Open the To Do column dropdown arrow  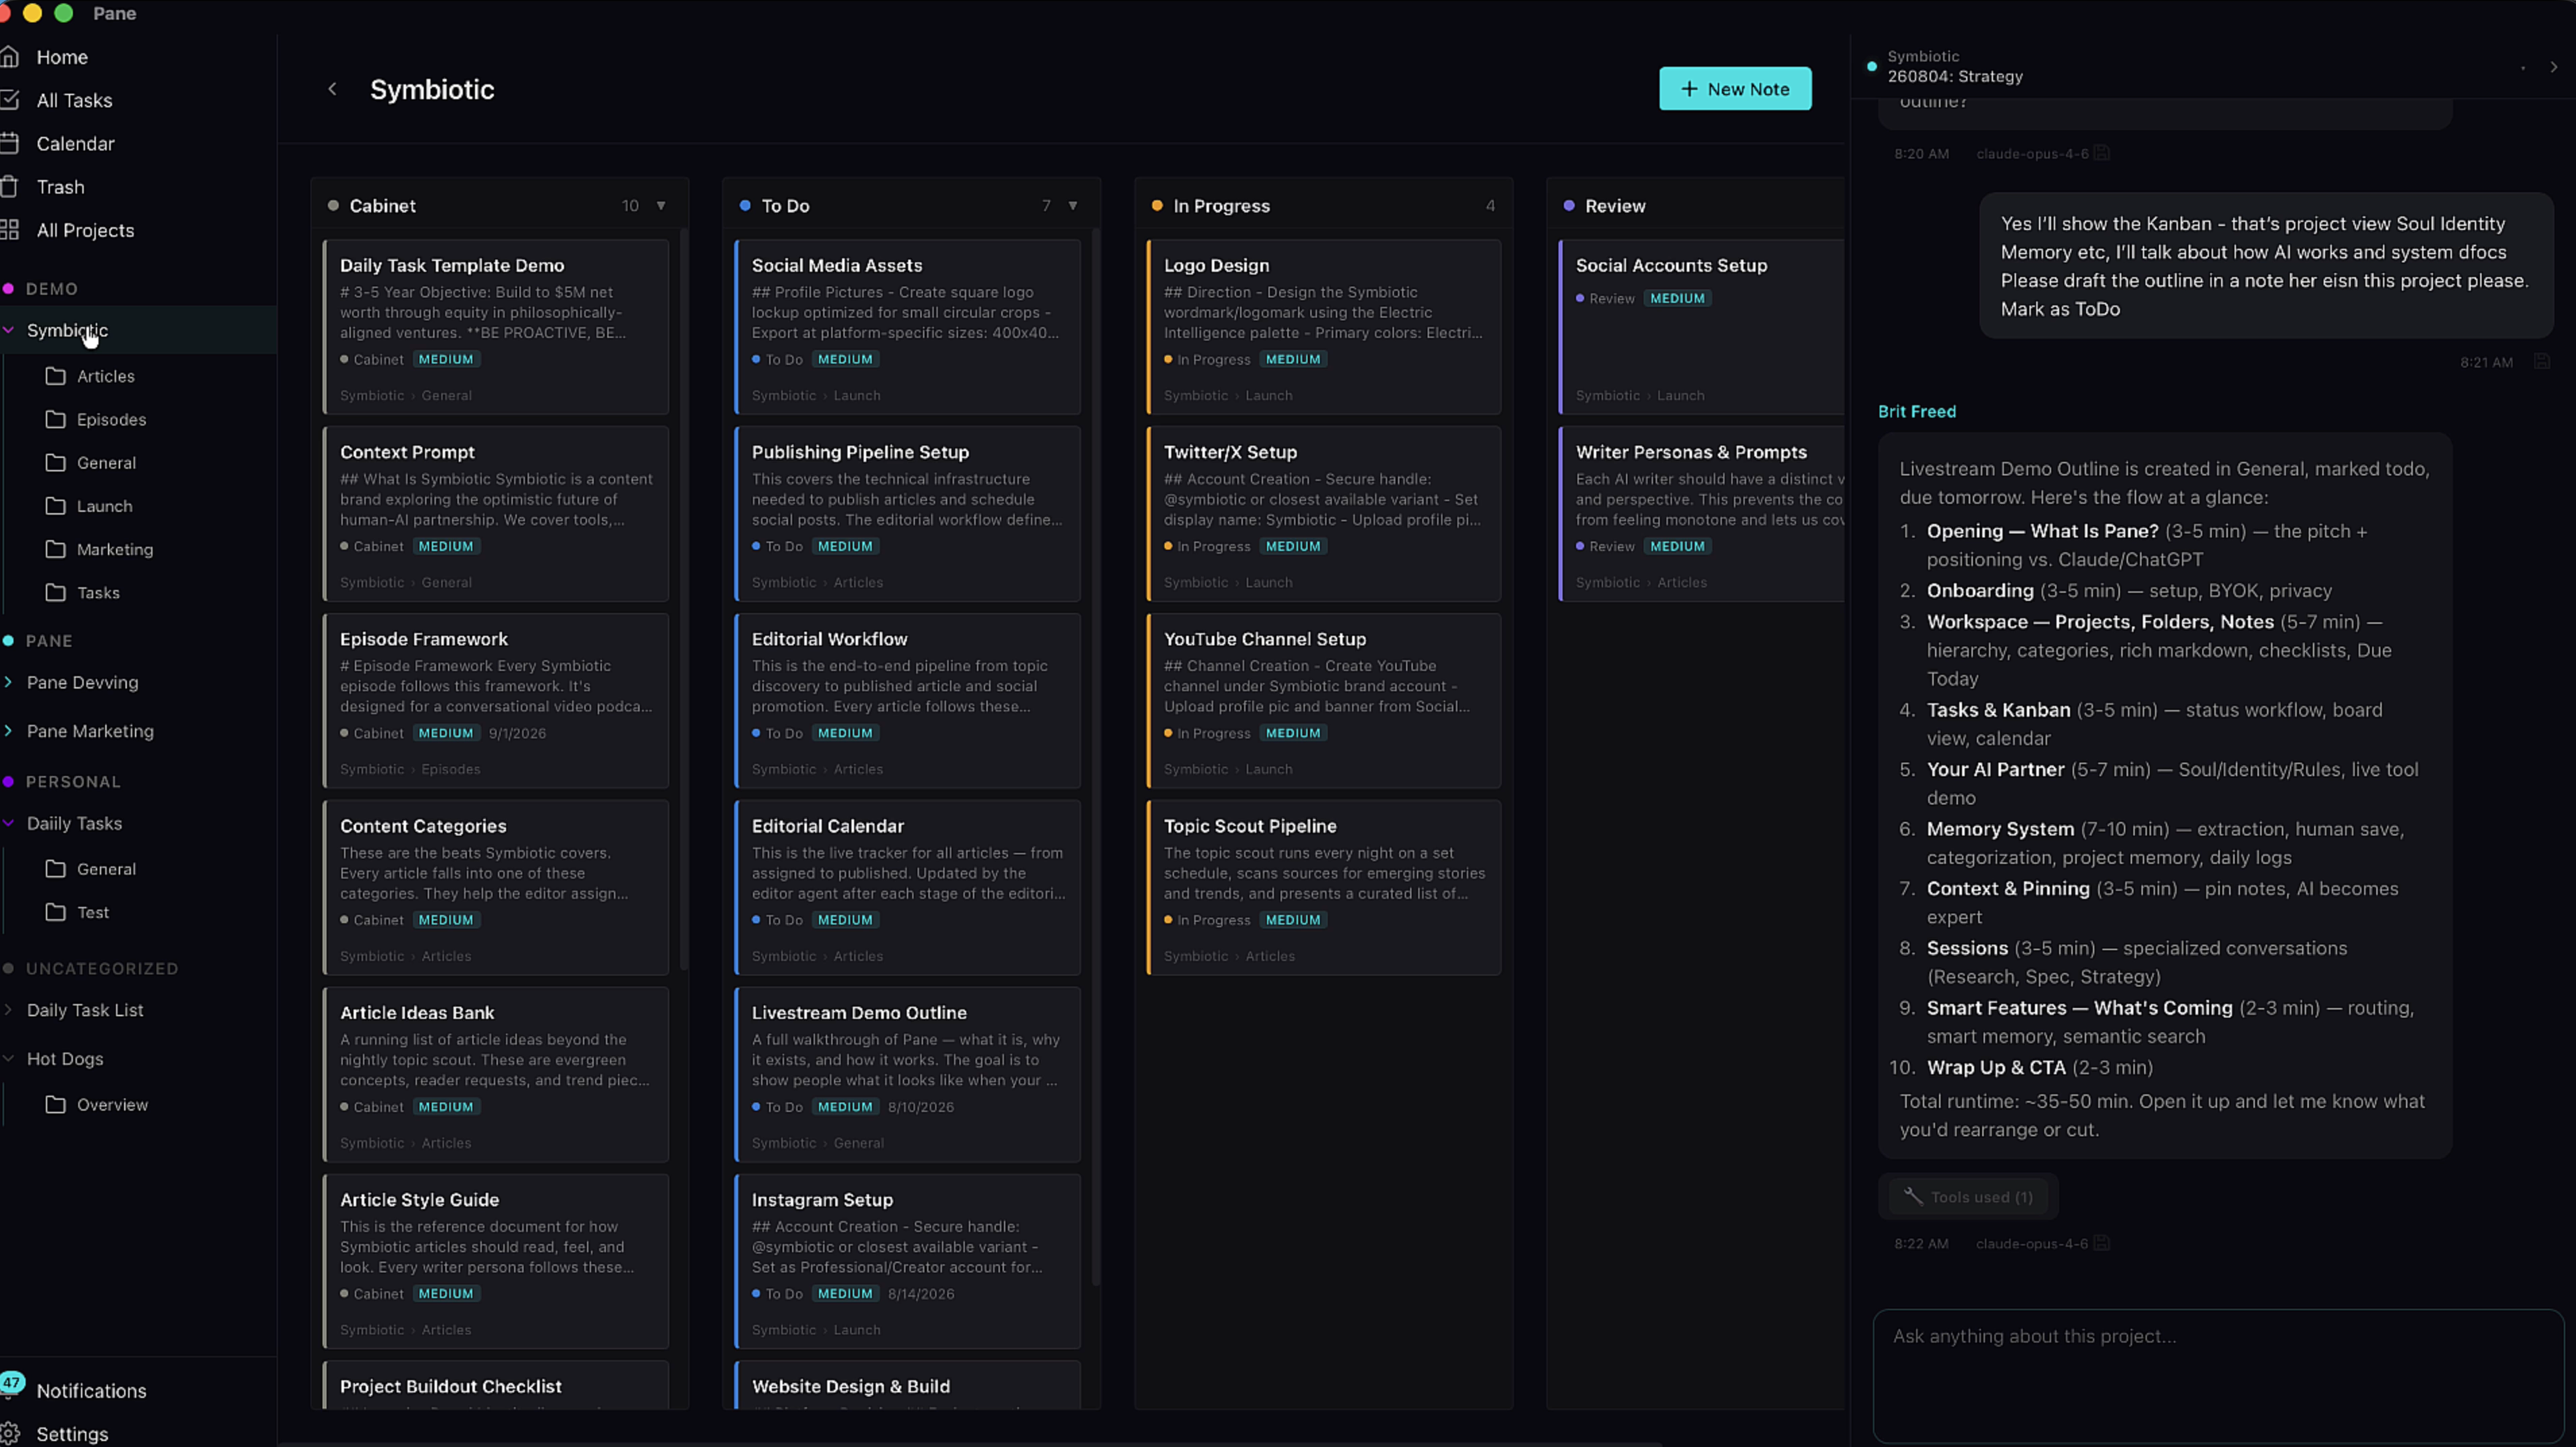1073,206
